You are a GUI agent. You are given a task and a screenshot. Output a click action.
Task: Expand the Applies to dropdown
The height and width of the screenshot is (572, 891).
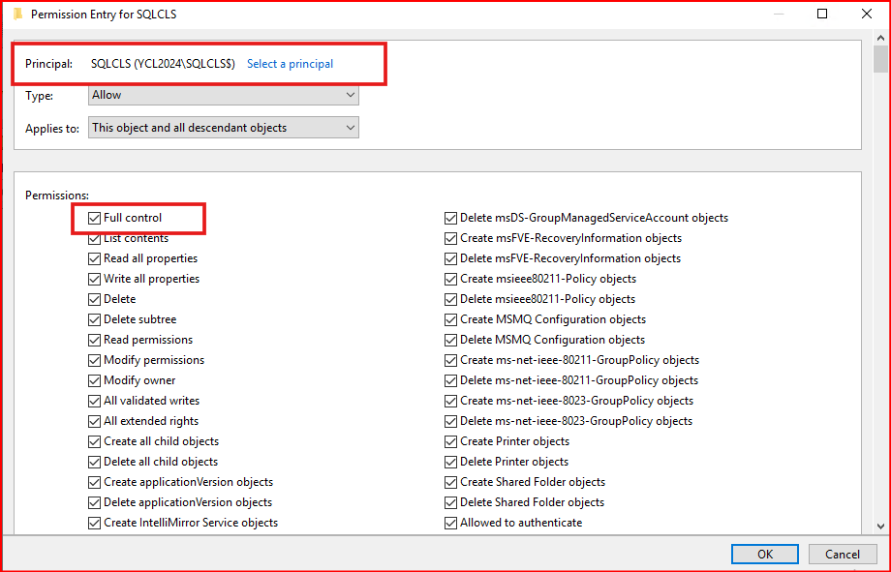coord(224,128)
